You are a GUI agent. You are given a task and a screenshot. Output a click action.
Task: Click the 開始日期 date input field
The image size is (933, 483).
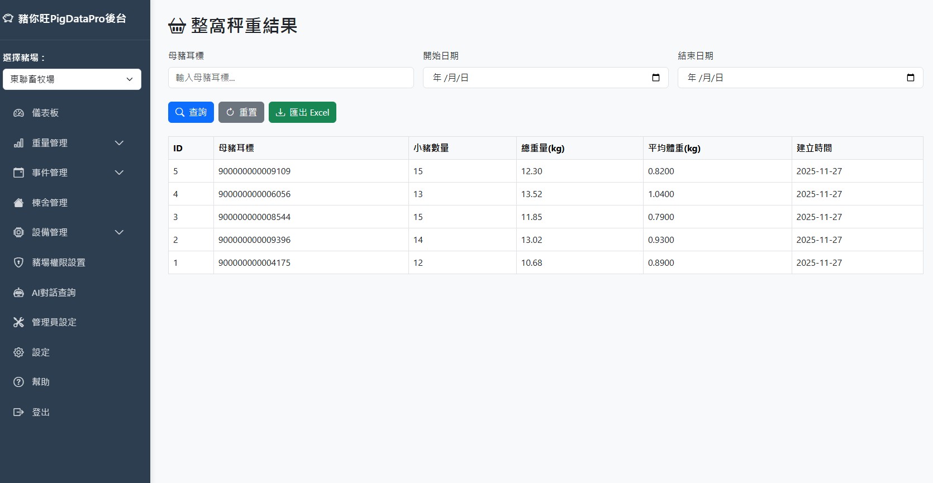546,78
